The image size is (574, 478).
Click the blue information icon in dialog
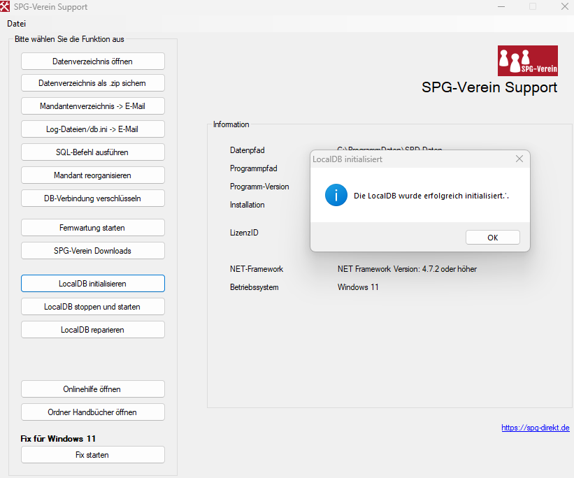(336, 195)
